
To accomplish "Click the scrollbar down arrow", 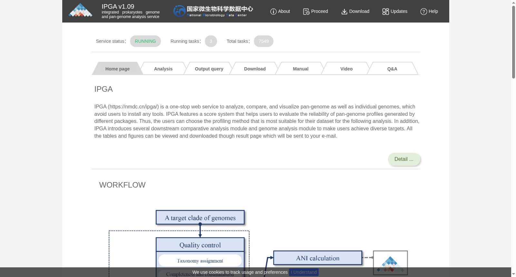I will (513, 274).
